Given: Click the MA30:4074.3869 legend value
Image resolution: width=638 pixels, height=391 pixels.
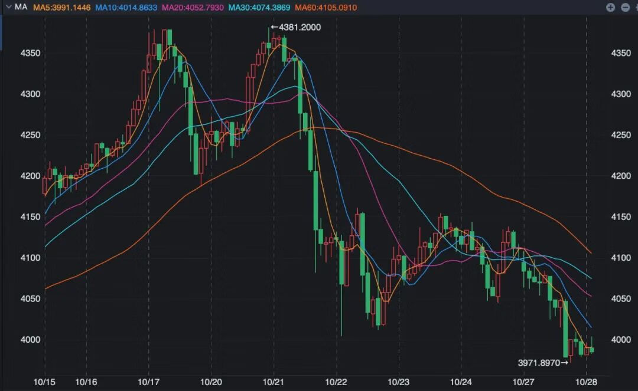Looking at the screenshot, I should click(259, 7).
